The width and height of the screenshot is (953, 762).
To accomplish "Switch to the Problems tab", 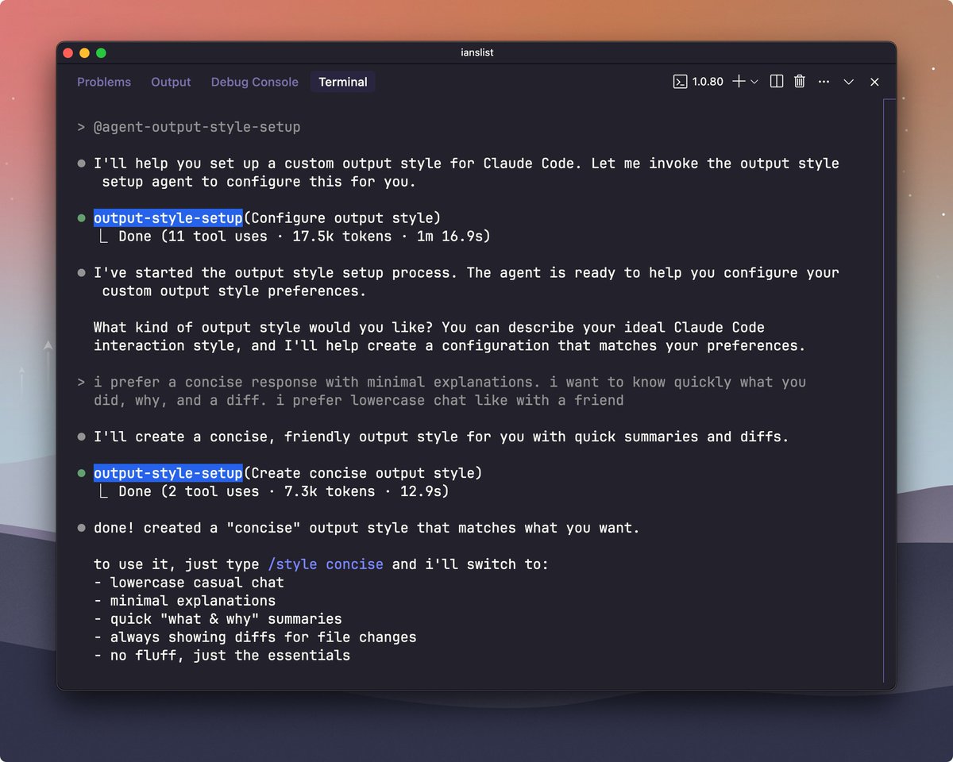I will tap(104, 82).
